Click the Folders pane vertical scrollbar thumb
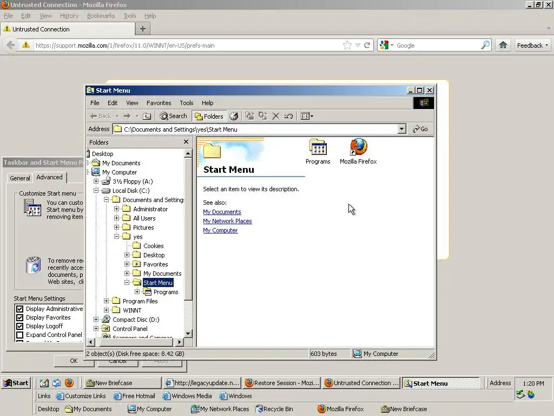This screenshot has height=416, width=554. (x=188, y=229)
